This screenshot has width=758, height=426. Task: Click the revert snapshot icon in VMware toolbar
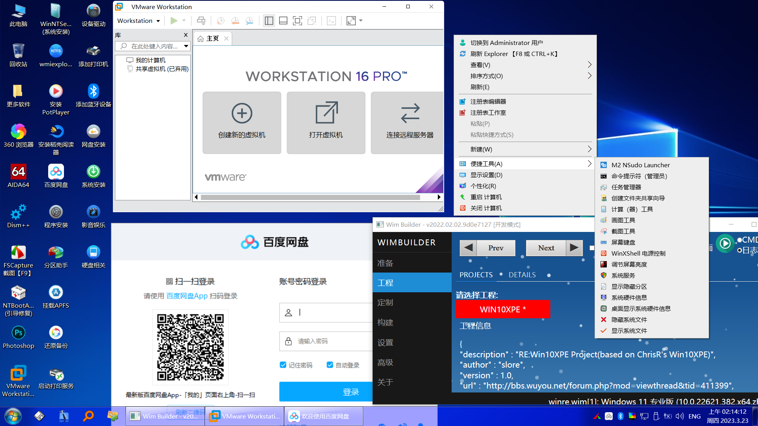click(235, 21)
